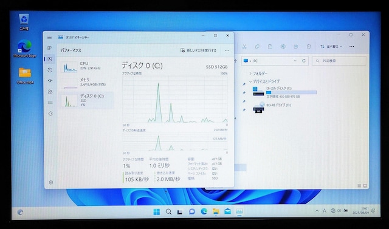Open Startup apps page in Task Manager
Viewport: 389px width, 229px height.
(50, 81)
